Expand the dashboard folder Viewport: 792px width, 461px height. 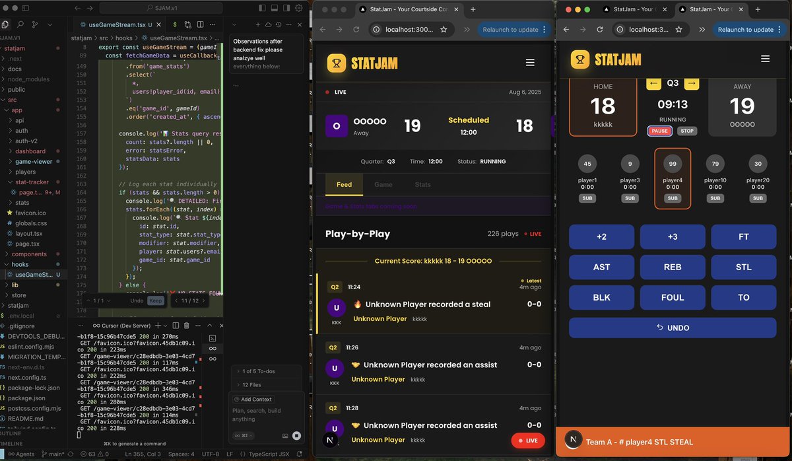point(30,151)
